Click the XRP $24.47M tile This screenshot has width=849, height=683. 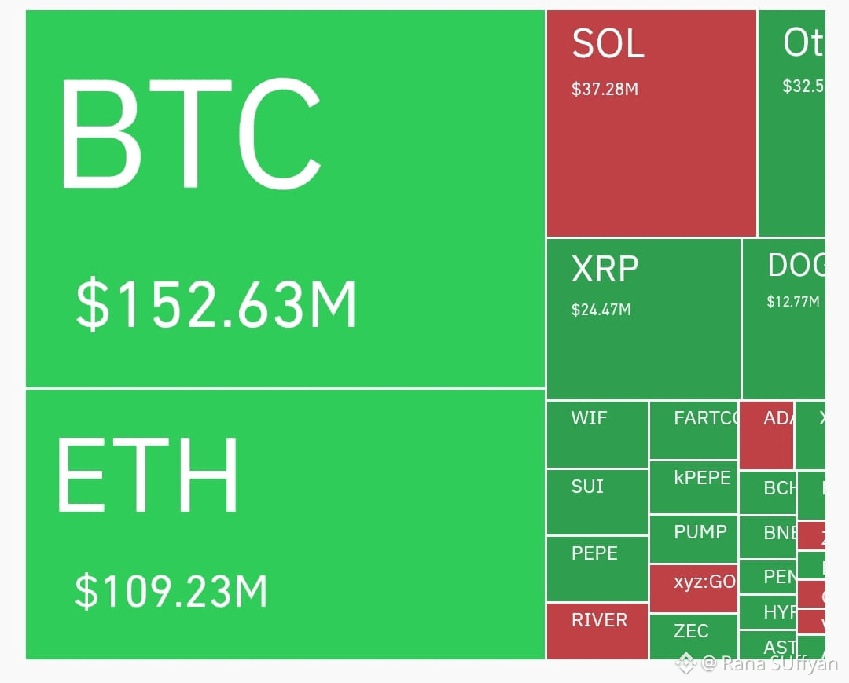(644, 319)
